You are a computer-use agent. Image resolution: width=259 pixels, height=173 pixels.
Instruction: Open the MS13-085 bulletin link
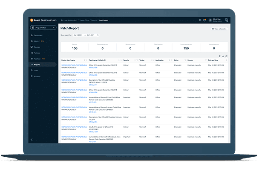pos(93,102)
